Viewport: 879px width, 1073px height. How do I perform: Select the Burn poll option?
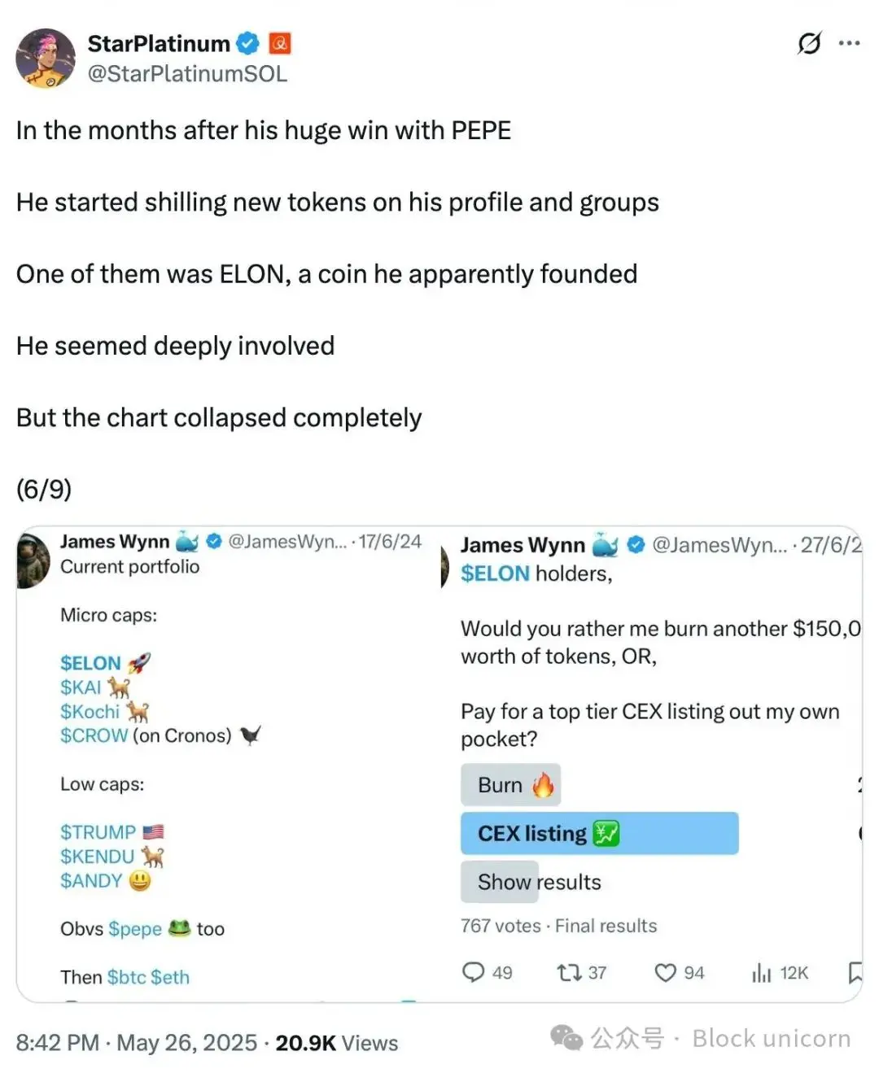click(510, 784)
